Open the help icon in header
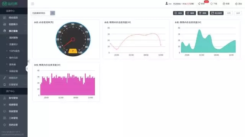Screen dimensions: 245x137 point(224,4)
